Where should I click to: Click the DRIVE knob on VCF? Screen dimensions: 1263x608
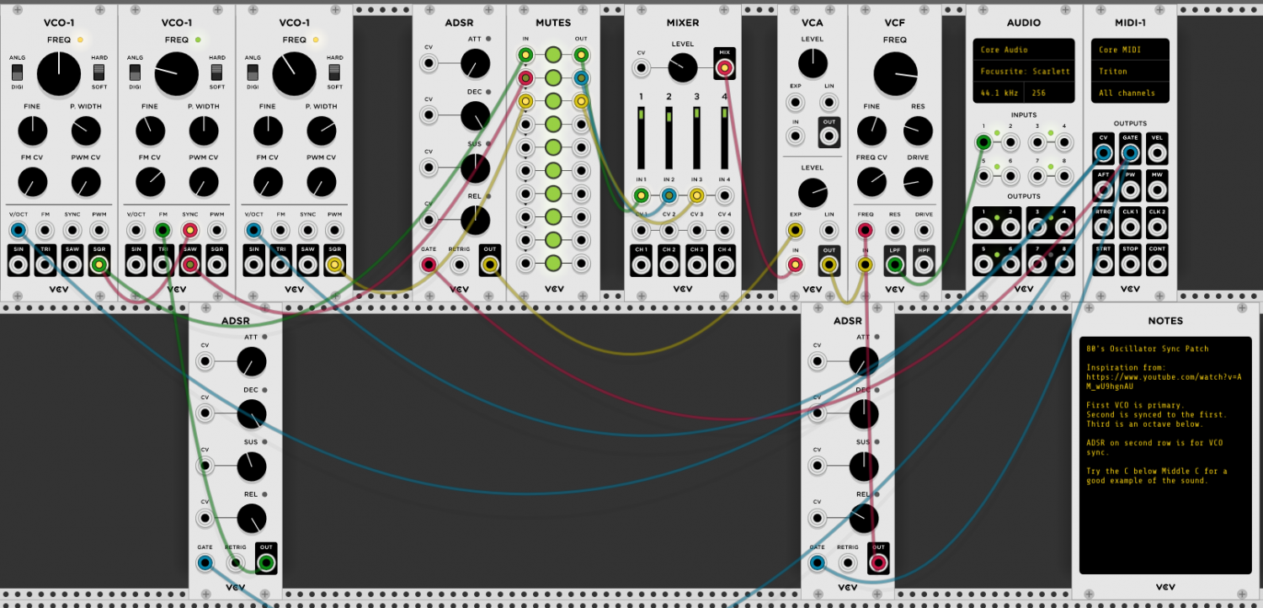(918, 182)
